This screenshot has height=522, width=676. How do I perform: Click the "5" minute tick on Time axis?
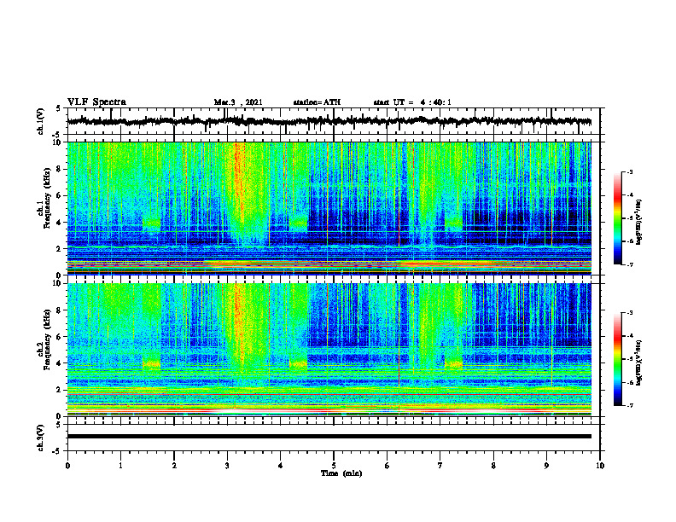coord(334,466)
